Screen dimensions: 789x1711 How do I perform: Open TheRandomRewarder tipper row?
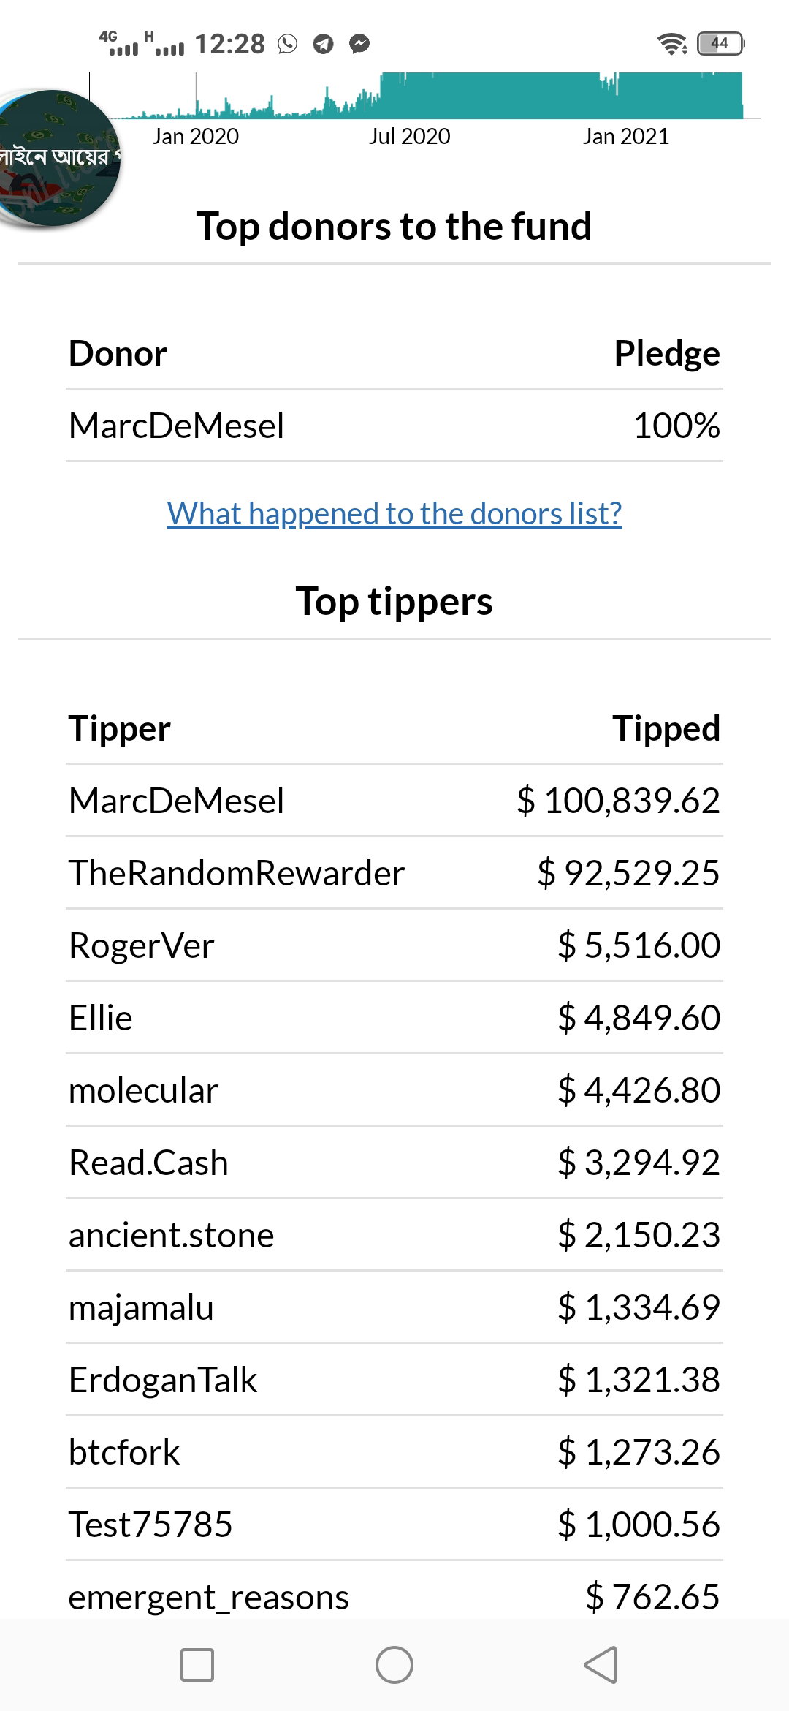tap(394, 873)
